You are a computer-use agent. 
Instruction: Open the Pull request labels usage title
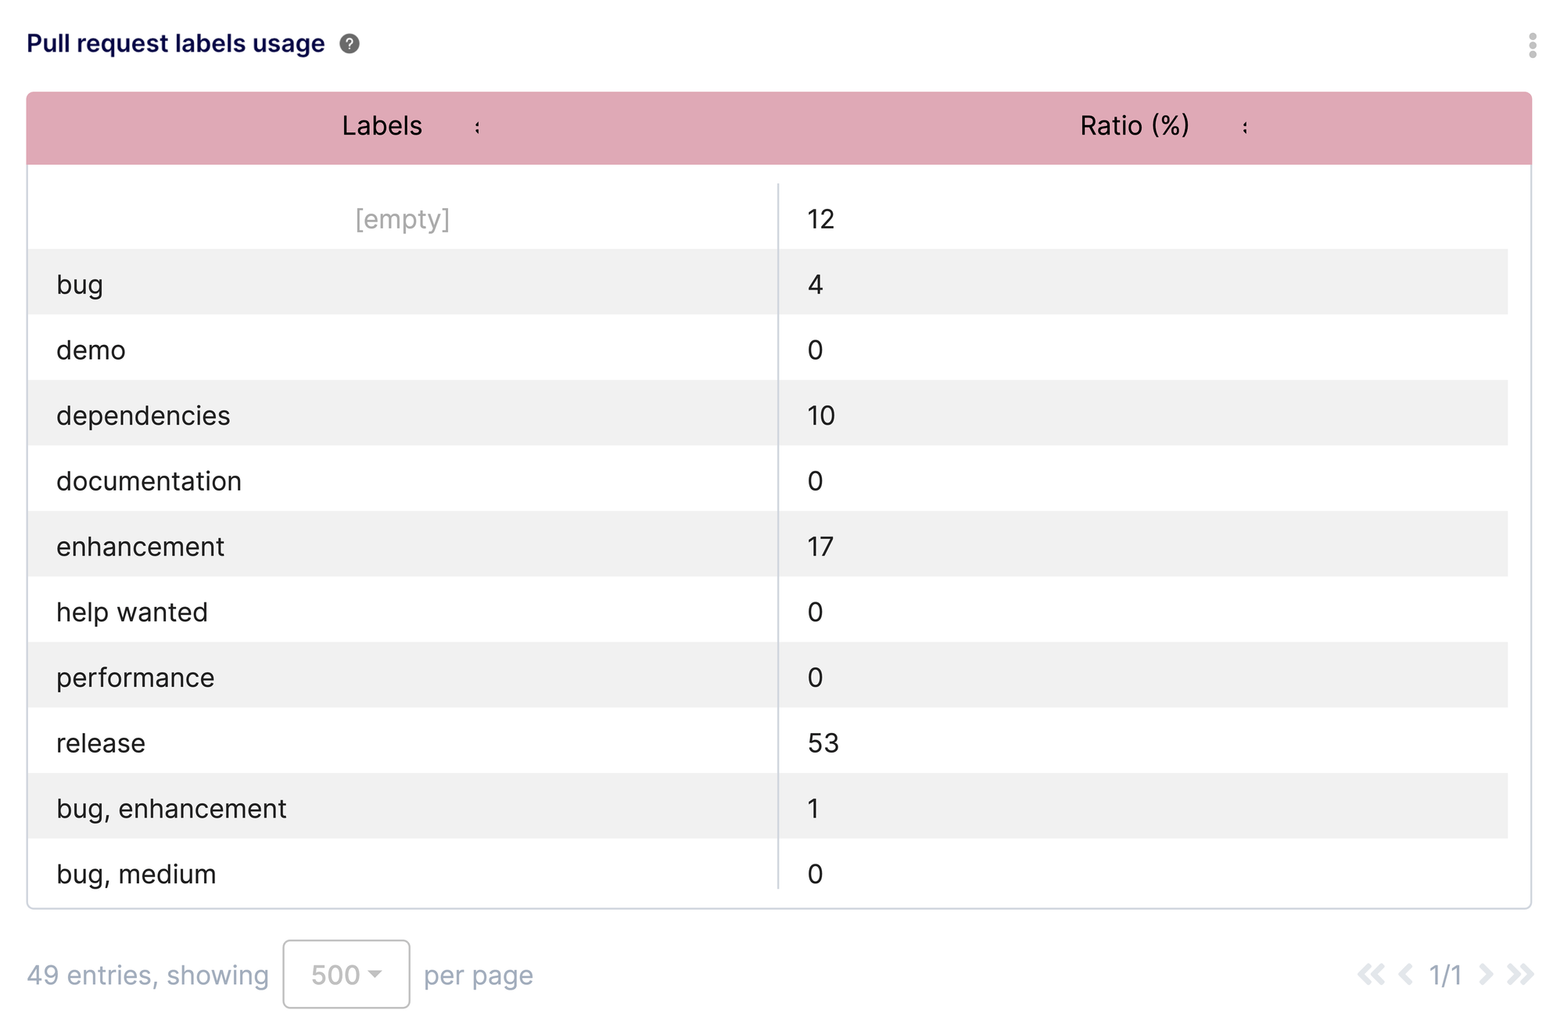tap(175, 43)
